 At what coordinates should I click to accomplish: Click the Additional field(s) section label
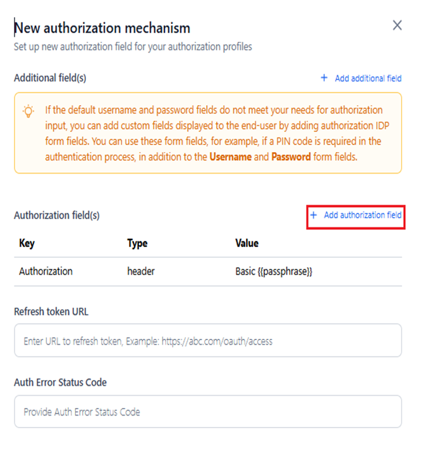(50, 78)
